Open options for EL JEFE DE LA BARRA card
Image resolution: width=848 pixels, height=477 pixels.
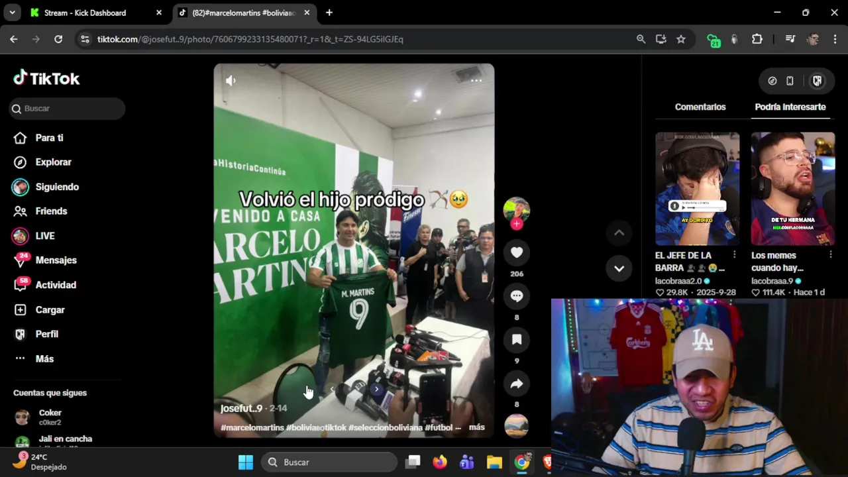click(x=734, y=255)
